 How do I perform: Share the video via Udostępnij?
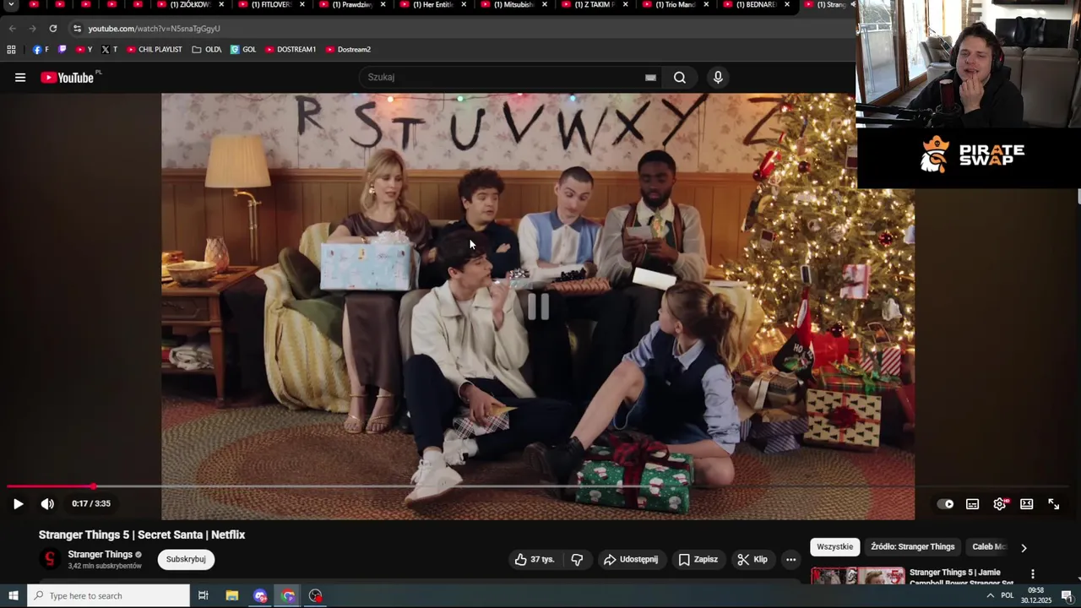point(631,559)
